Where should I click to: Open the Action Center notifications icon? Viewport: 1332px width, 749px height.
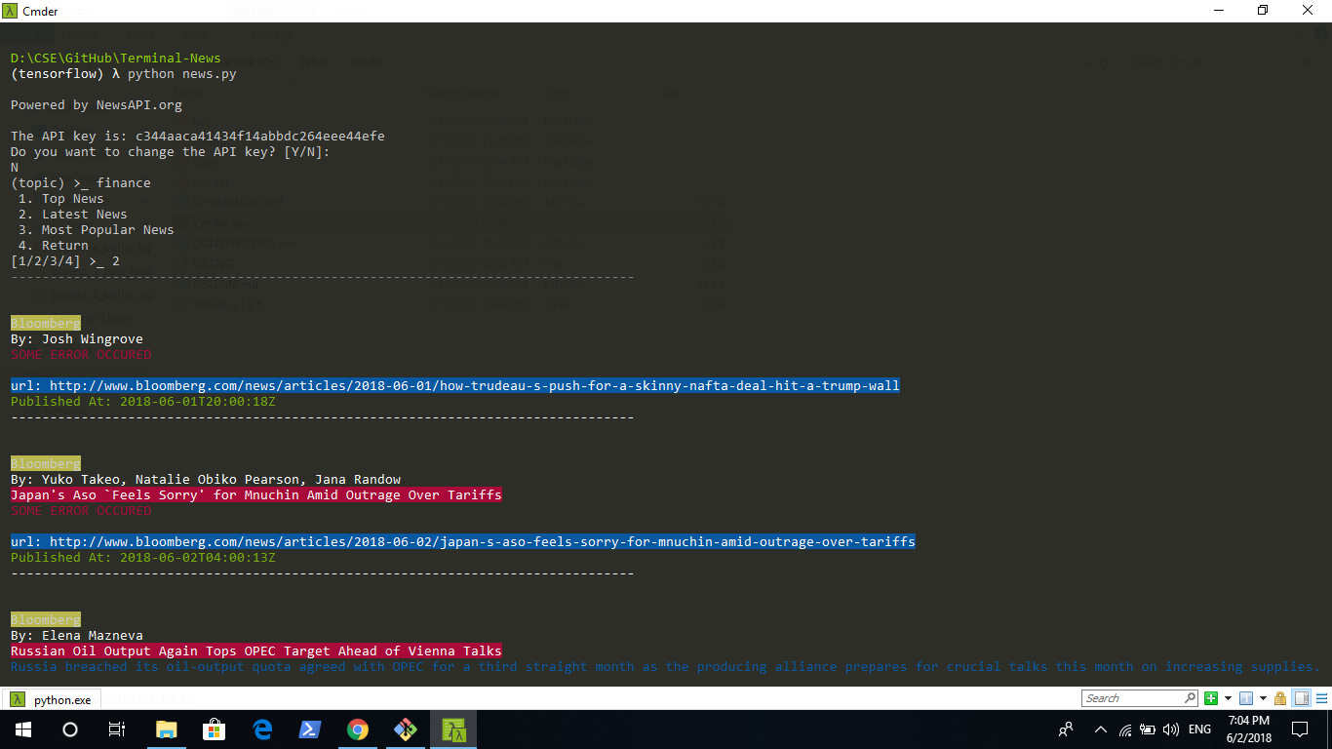(x=1300, y=729)
